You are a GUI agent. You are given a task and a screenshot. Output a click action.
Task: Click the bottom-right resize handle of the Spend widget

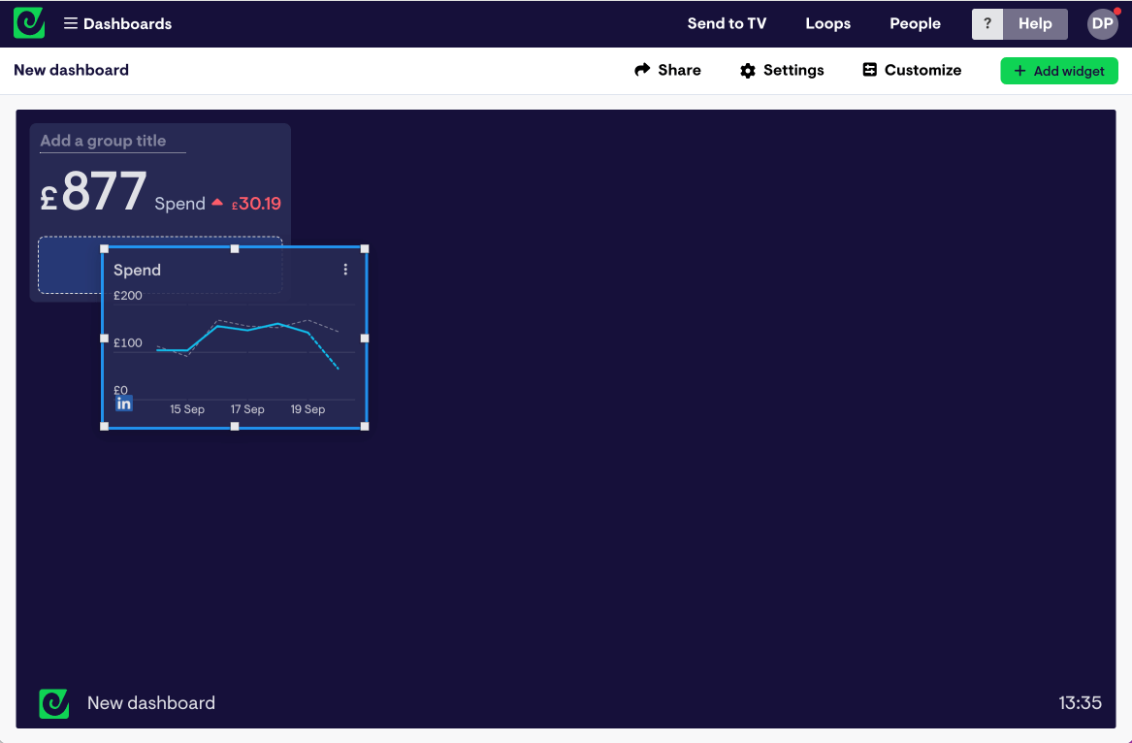pos(365,427)
